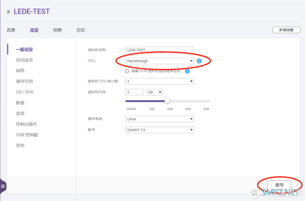Switch to the 讯息 tab

pos(11,30)
